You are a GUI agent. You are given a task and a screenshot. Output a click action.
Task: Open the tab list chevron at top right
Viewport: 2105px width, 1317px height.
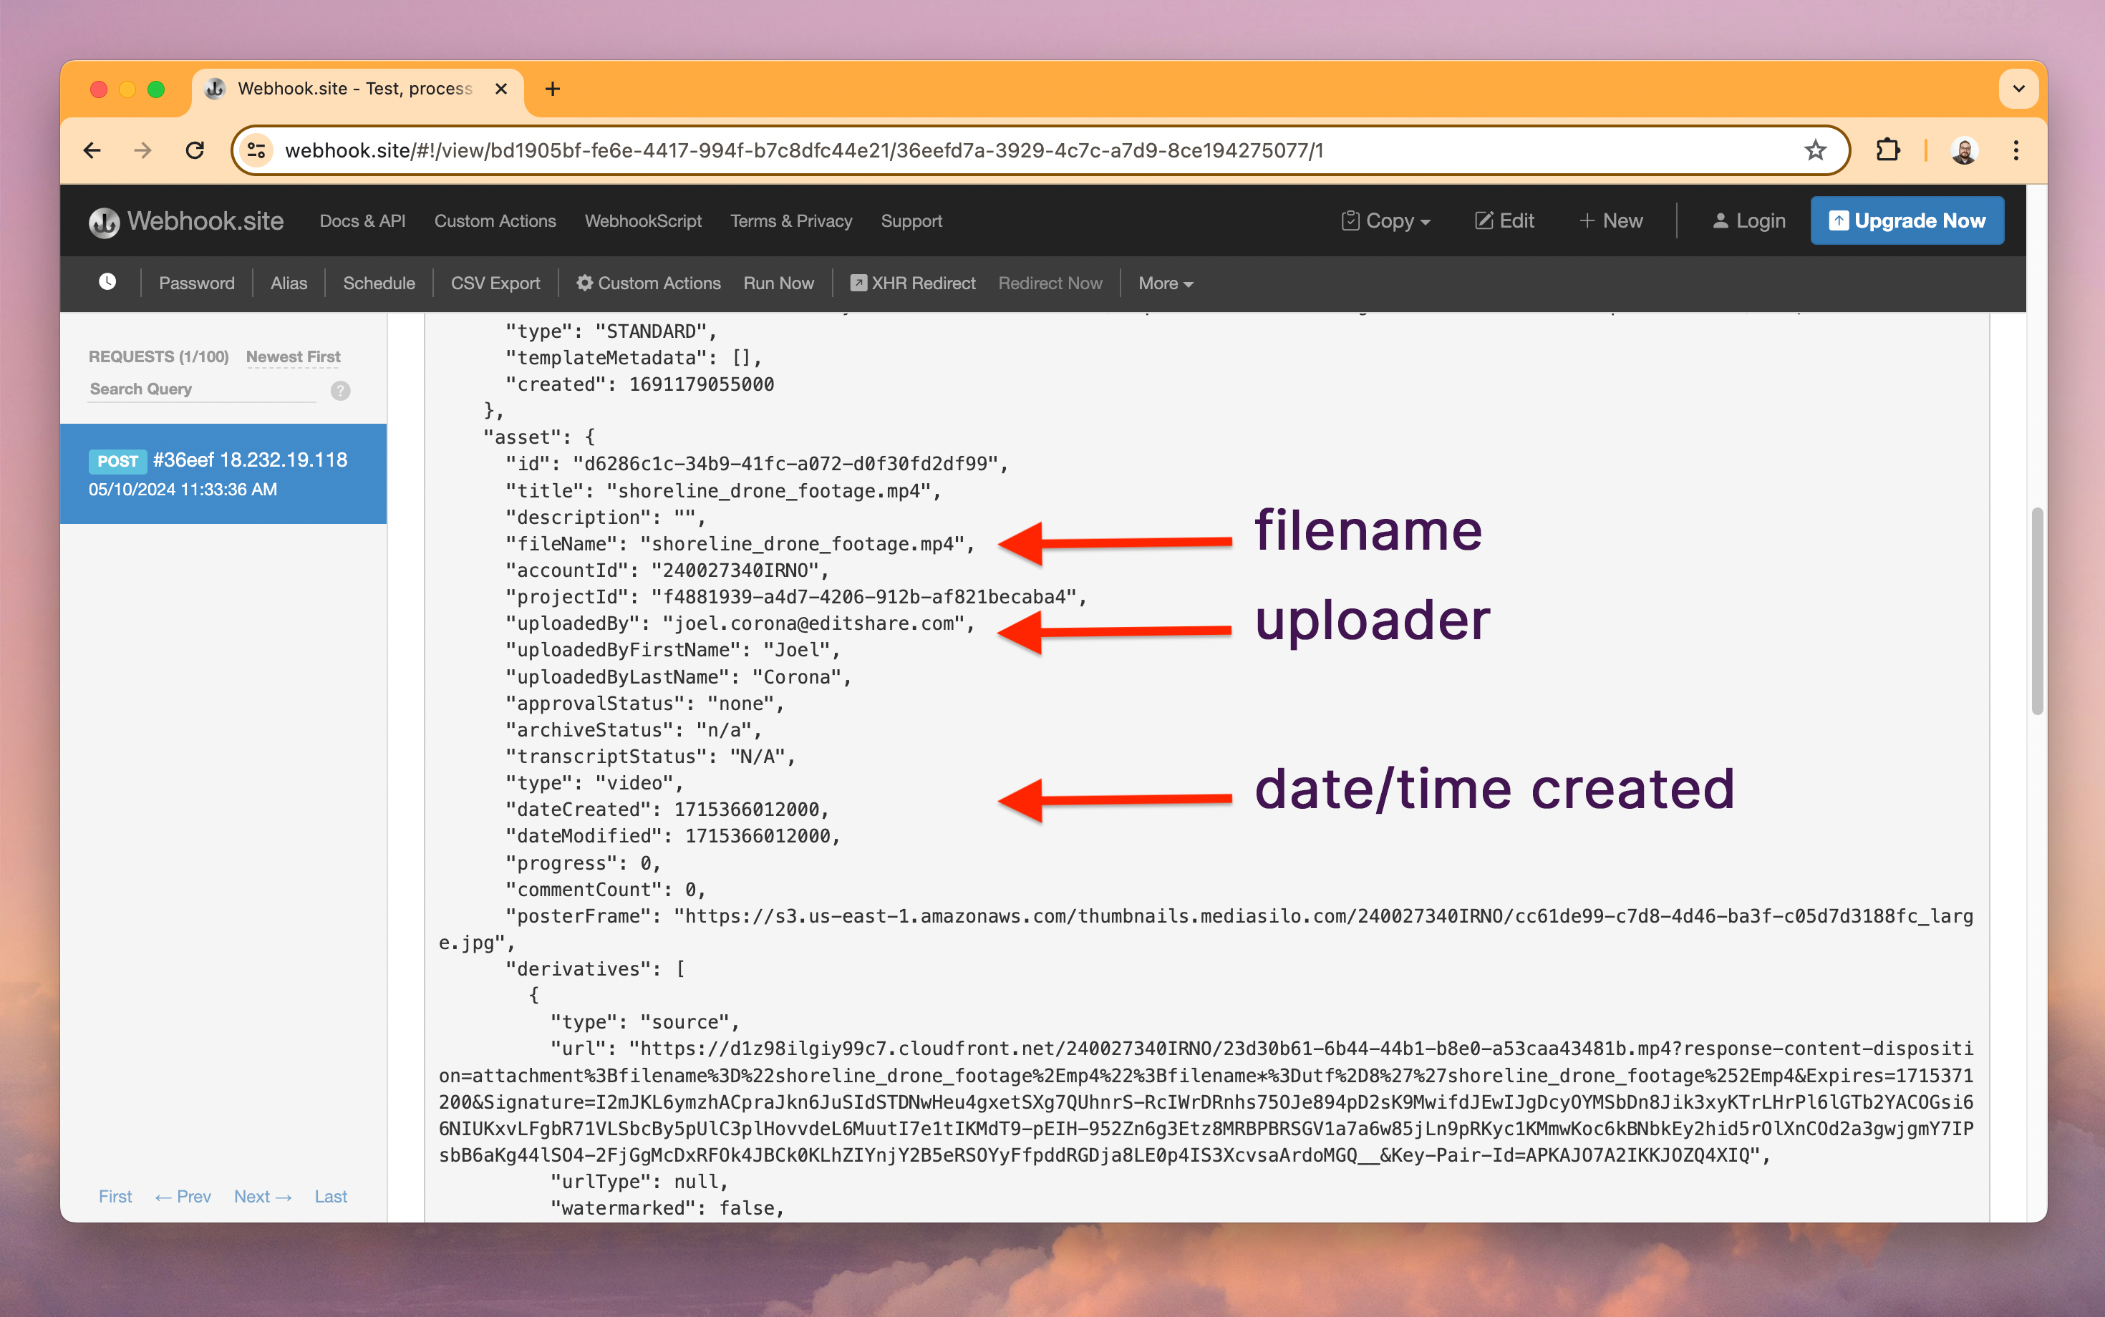pos(2018,88)
